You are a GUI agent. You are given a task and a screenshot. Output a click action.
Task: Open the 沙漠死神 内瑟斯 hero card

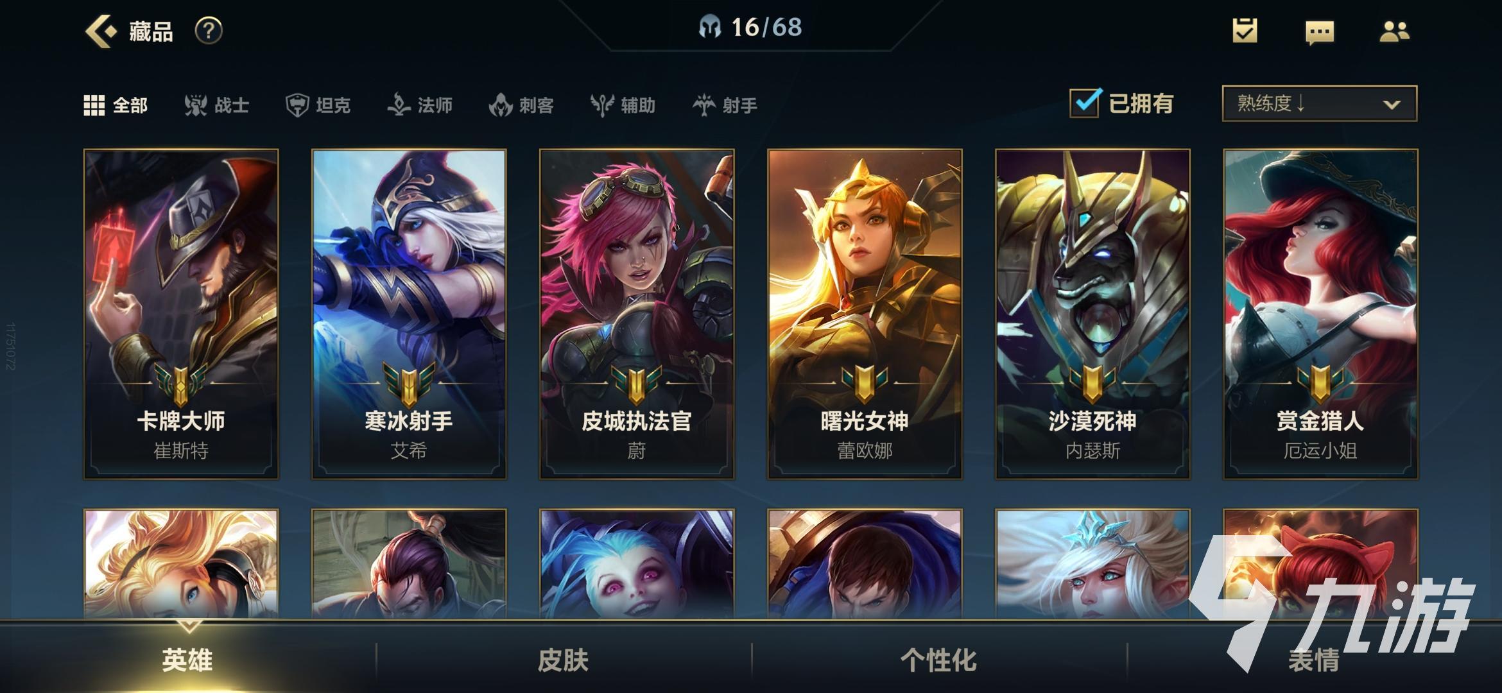click(x=1092, y=314)
